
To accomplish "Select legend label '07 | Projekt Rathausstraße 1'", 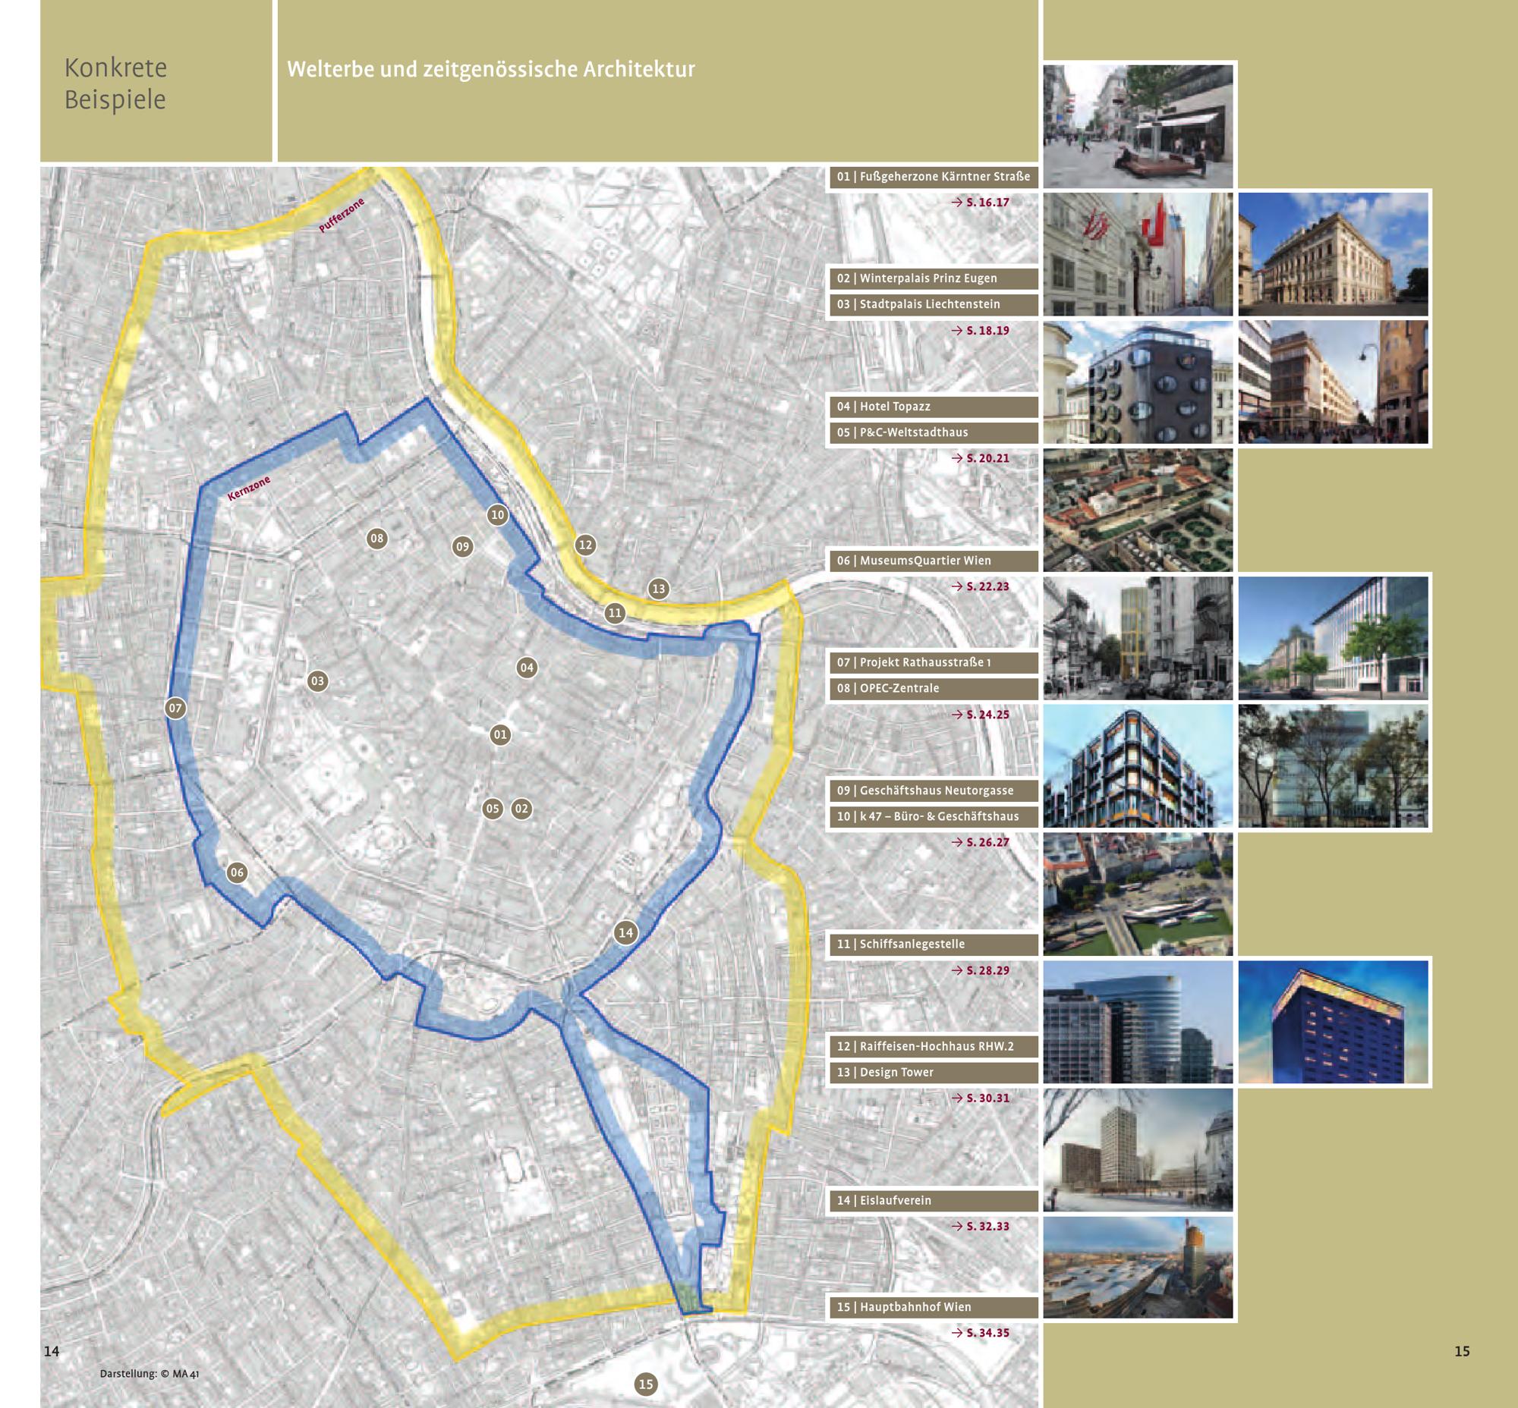I will click(934, 663).
